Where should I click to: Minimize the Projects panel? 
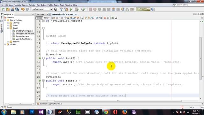[x=33, y=14]
